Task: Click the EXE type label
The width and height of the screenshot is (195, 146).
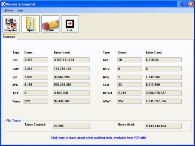Action: (15, 60)
